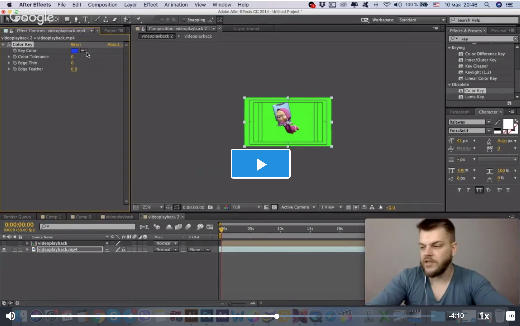Open the blue Key Color swatch
The image size is (520, 326).
[x=74, y=51]
